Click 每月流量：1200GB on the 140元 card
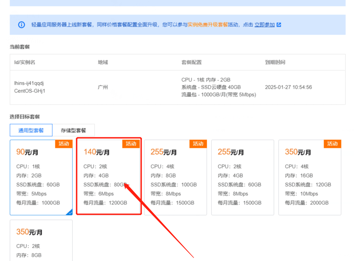Image resolution: width=354 pixels, height=261 pixels. (105, 203)
